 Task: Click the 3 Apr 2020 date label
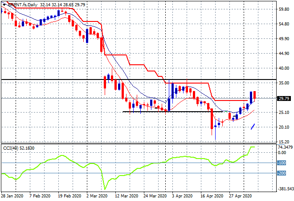(182, 196)
